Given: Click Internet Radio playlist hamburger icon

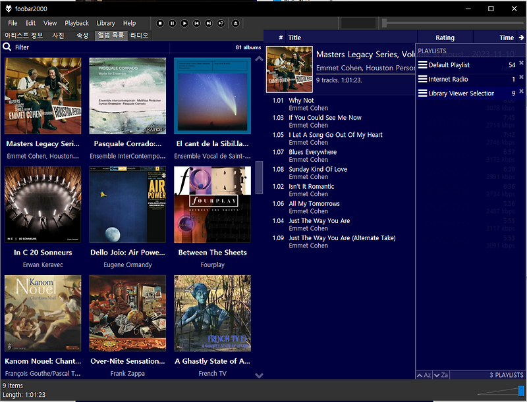Looking at the screenshot, I should [x=422, y=79].
